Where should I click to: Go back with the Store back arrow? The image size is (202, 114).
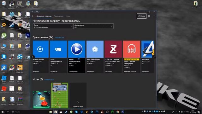33,16
